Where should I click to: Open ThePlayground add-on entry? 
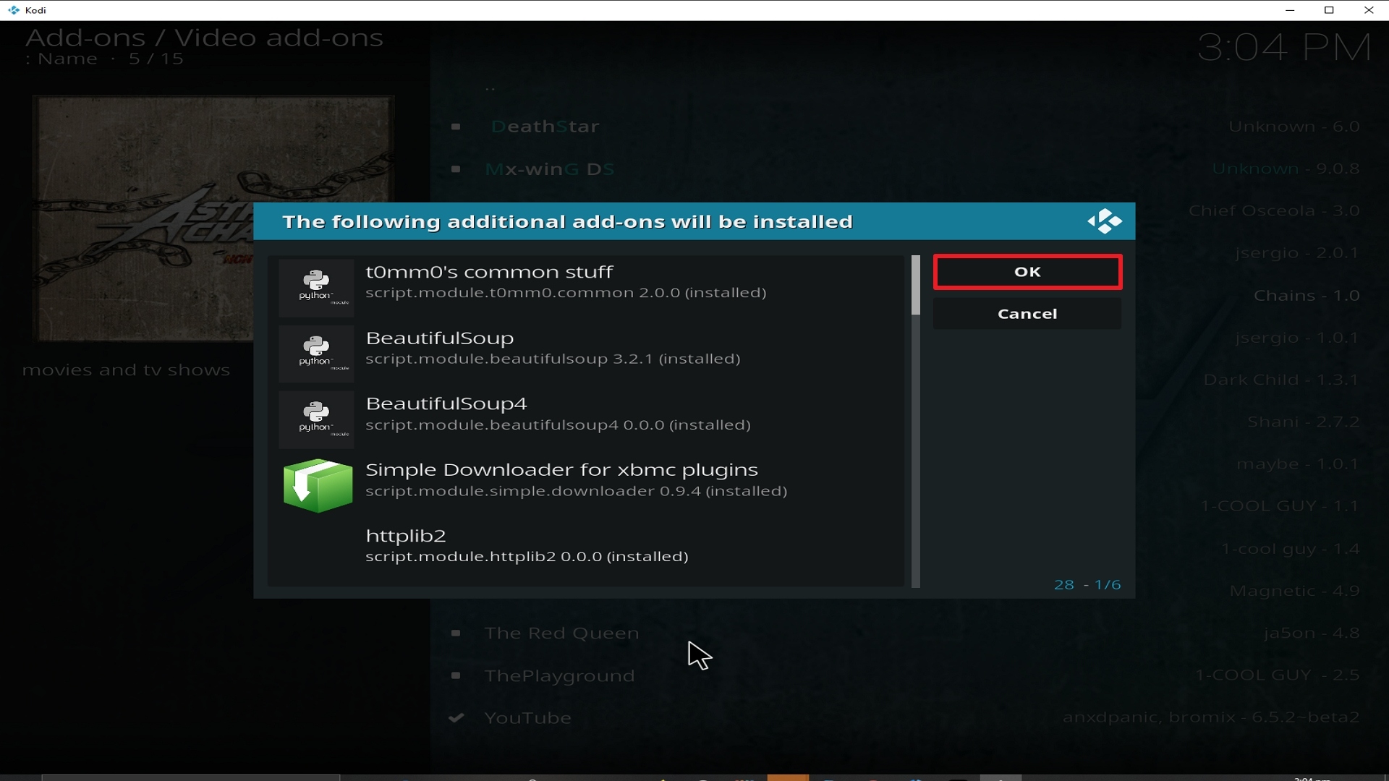(559, 676)
